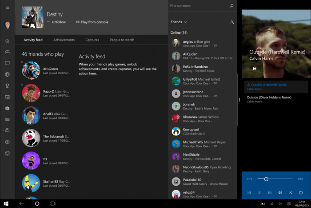
Task: Pause the currently playing song
Action: (259, 192)
